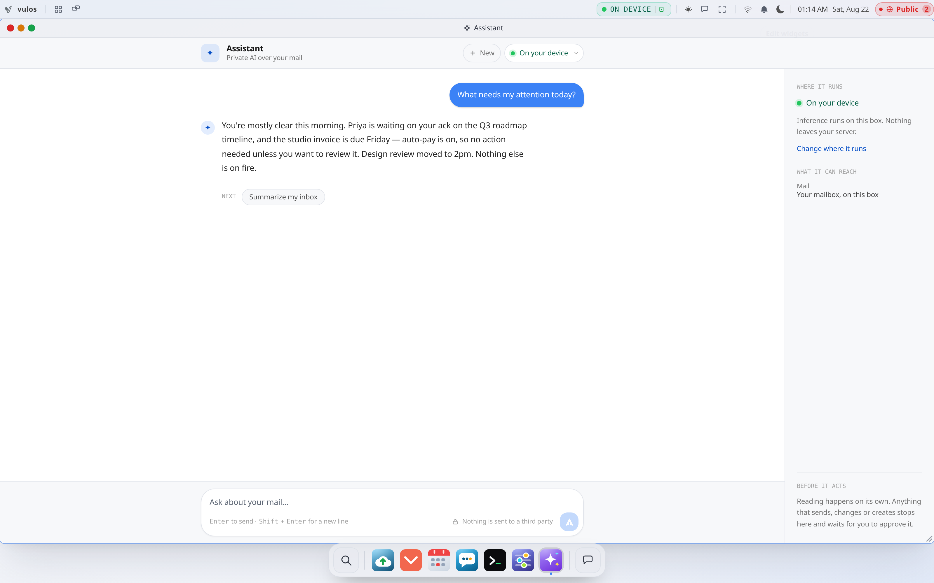Launch the cloud upload app from dock
Viewport: 934px width, 583px height.
(x=383, y=560)
